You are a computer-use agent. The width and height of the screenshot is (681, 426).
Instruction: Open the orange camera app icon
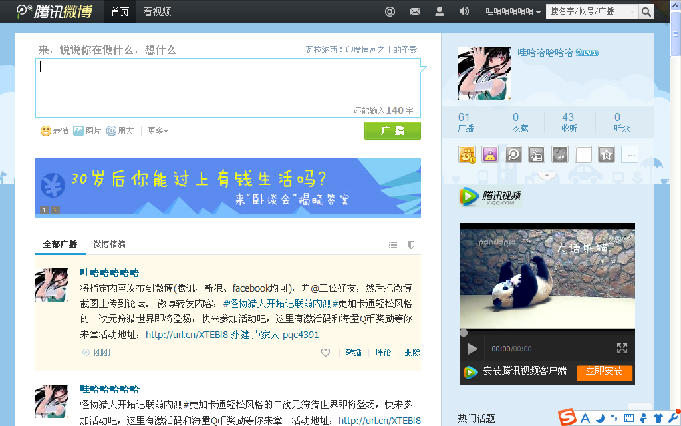click(x=467, y=154)
